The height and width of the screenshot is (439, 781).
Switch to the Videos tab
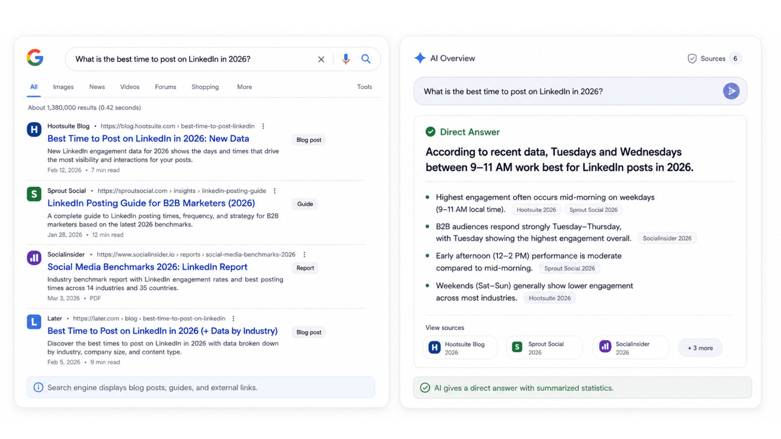click(130, 87)
